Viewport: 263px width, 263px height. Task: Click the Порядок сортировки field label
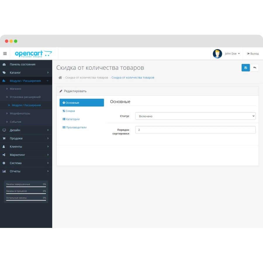coord(121,132)
